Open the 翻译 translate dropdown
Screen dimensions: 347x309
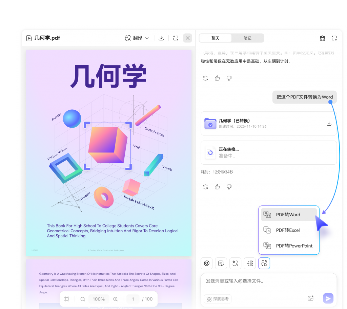click(137, 38)
